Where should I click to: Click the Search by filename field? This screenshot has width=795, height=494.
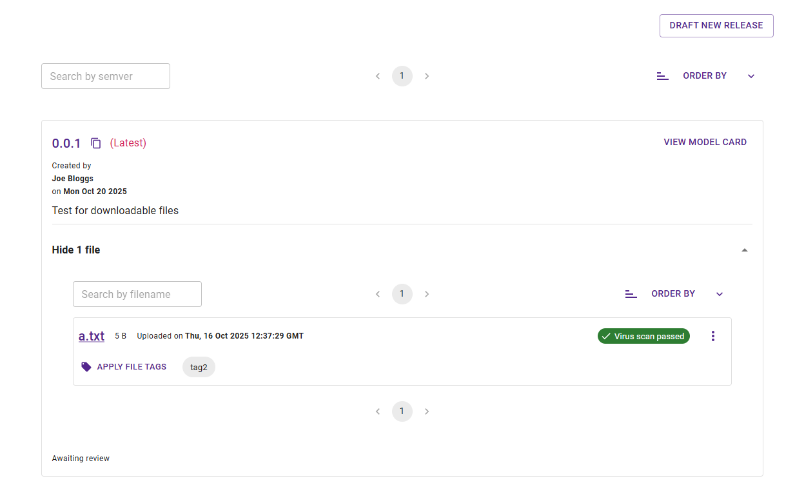click(x=137, y=293)
